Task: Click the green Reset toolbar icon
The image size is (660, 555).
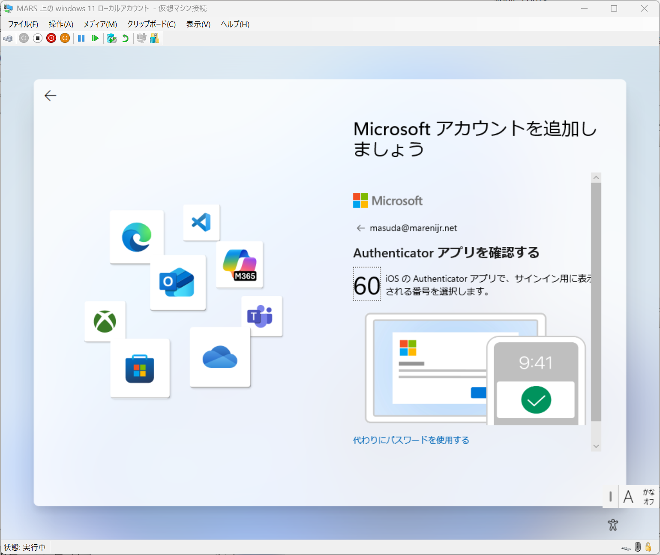Action: pyautogui.click(x=95, y=39)
